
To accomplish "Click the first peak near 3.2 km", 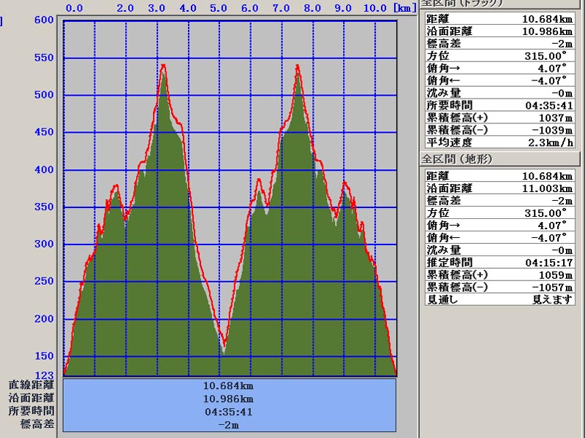I will (163, 66).
